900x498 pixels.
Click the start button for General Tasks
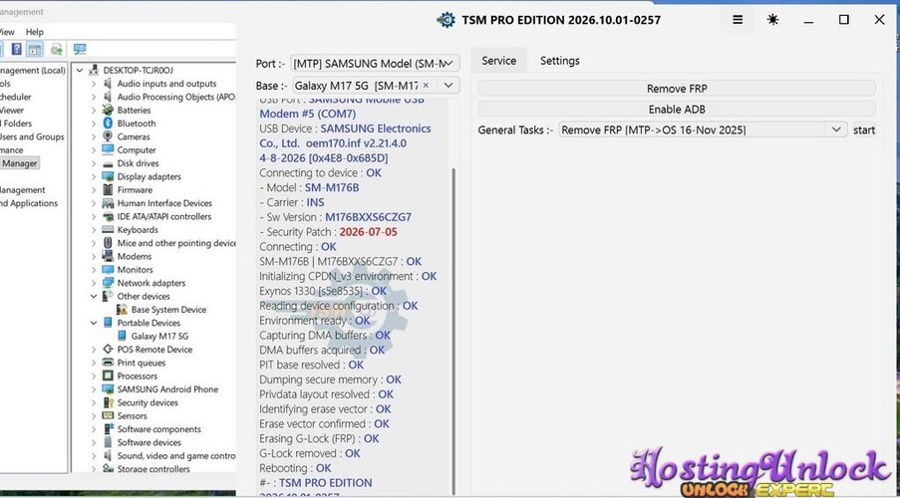click(x=864, y=130)
